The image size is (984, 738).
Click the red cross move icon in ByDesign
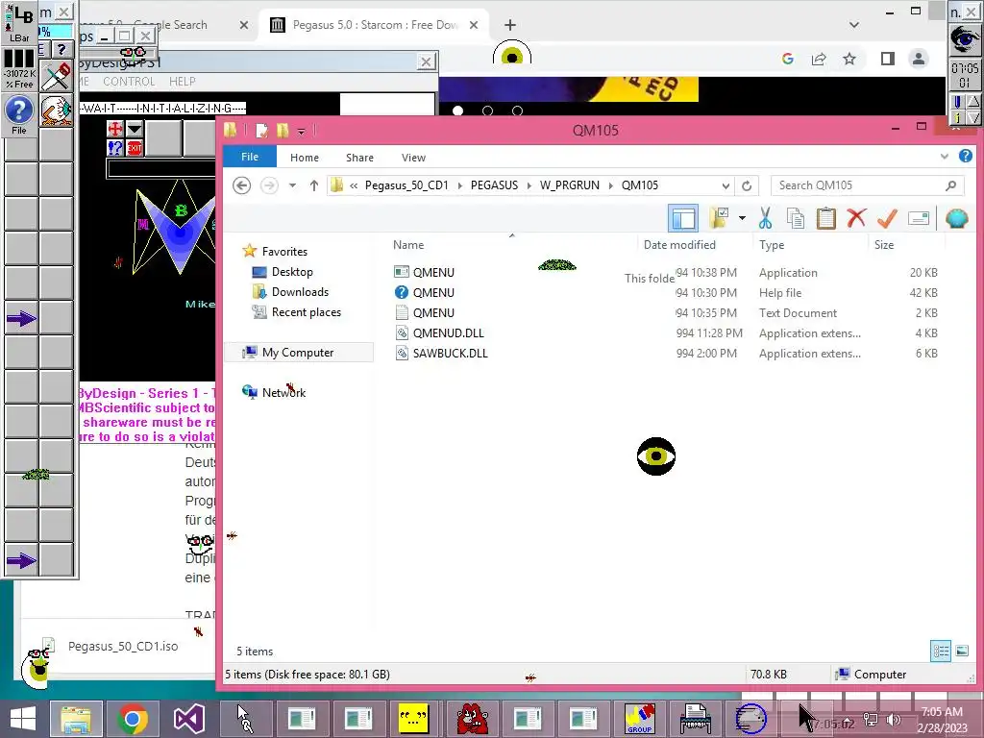[115, 129]
